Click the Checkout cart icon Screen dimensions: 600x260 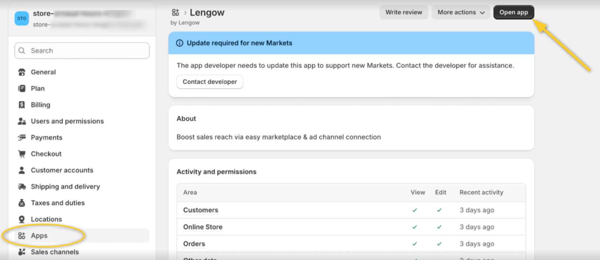[22, 154]
